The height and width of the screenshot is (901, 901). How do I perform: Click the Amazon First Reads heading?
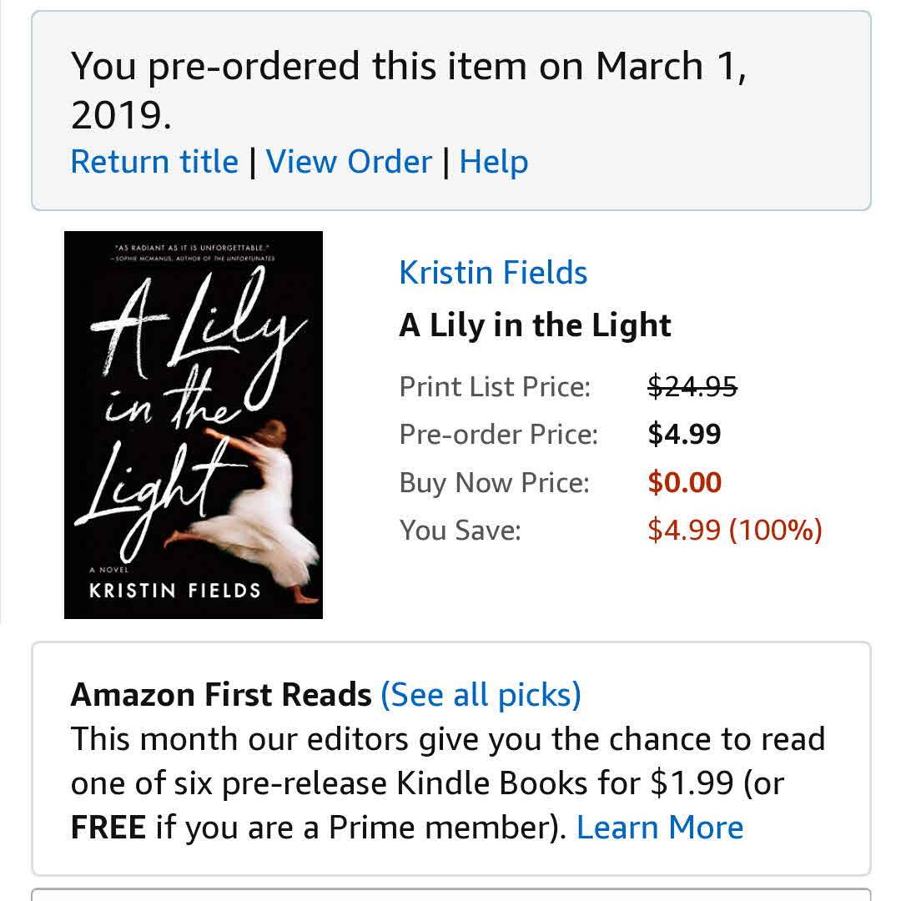pyautogui.click(x=221, y=694)
